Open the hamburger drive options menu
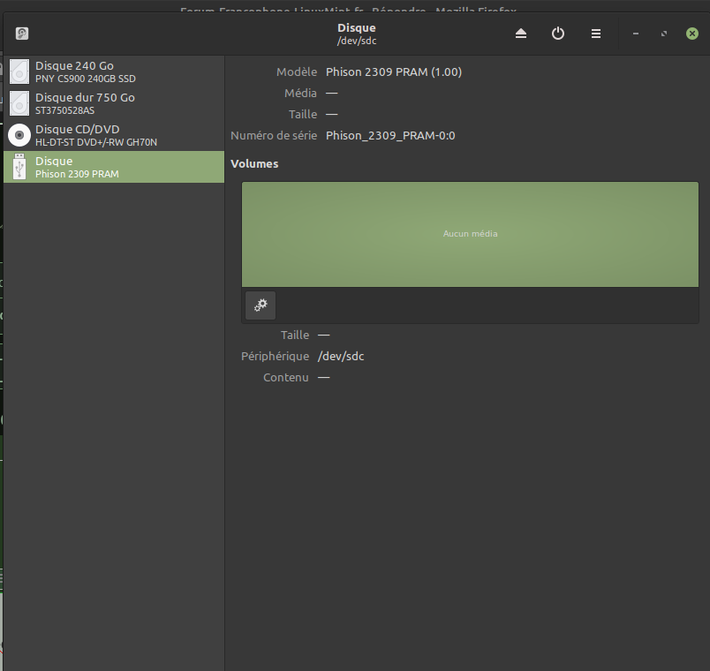The width and height of the screenshot is (710, 671). pos(596,34)
